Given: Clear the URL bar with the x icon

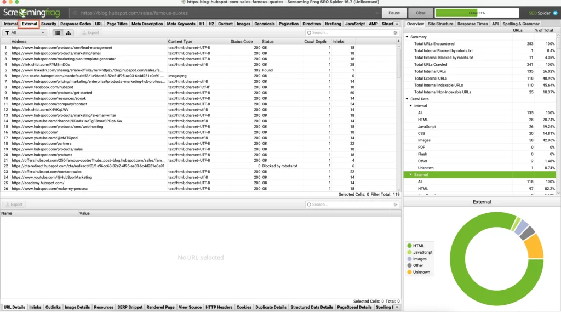Looking at the screenshot, I should [377, 13].
